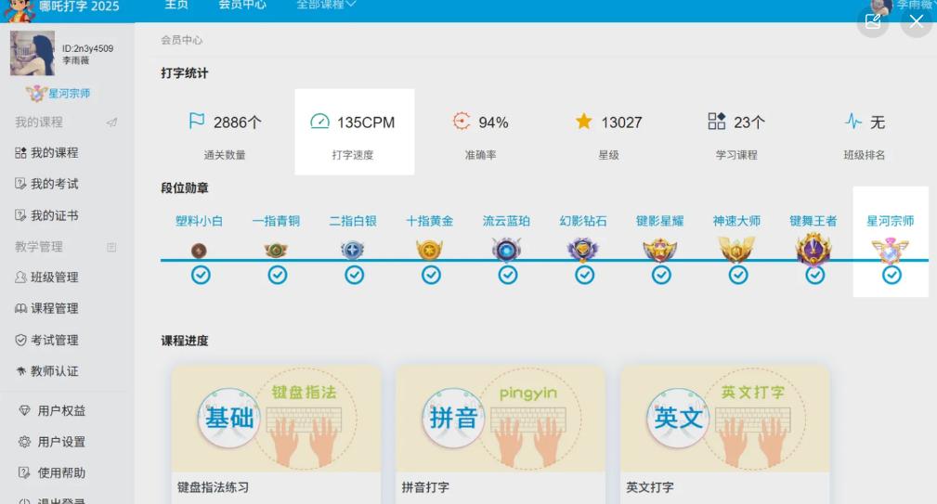The image size is (937, 504).
Task: Click the checkmark under 幻影钻石
Action: coord(584,275)
